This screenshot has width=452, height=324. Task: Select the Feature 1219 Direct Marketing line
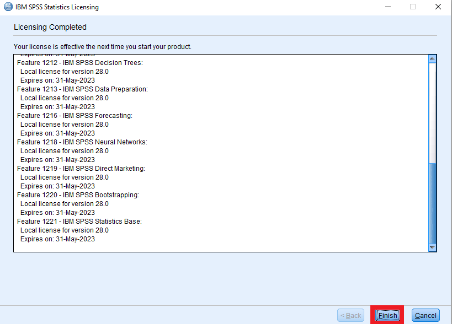81,169
